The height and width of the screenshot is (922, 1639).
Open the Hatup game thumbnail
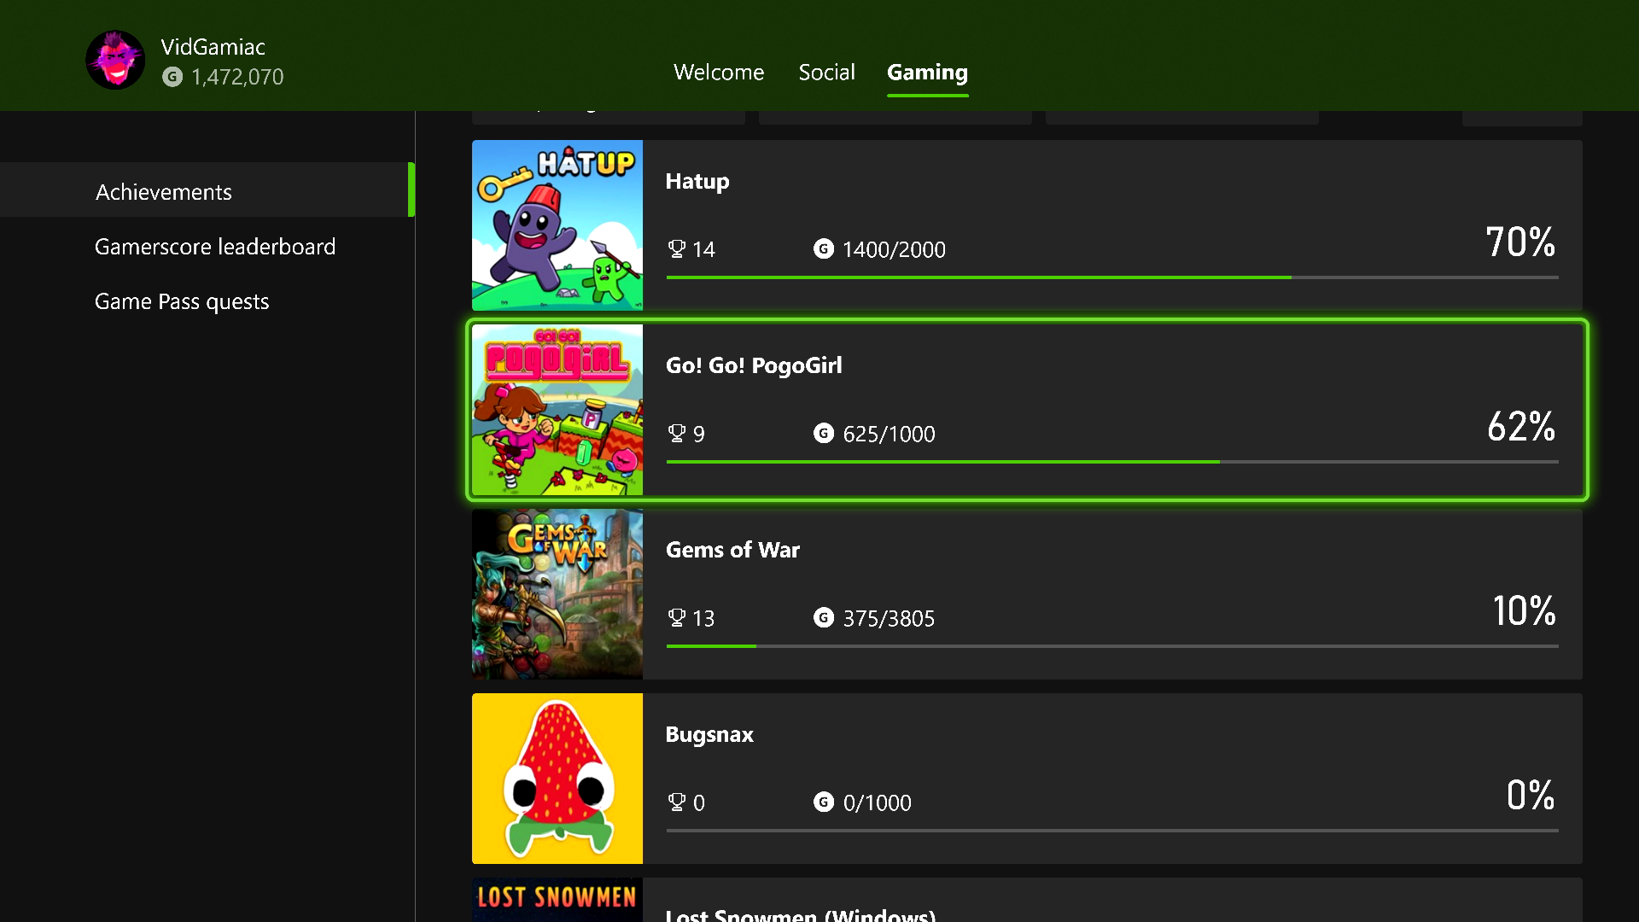click(557, 225)
